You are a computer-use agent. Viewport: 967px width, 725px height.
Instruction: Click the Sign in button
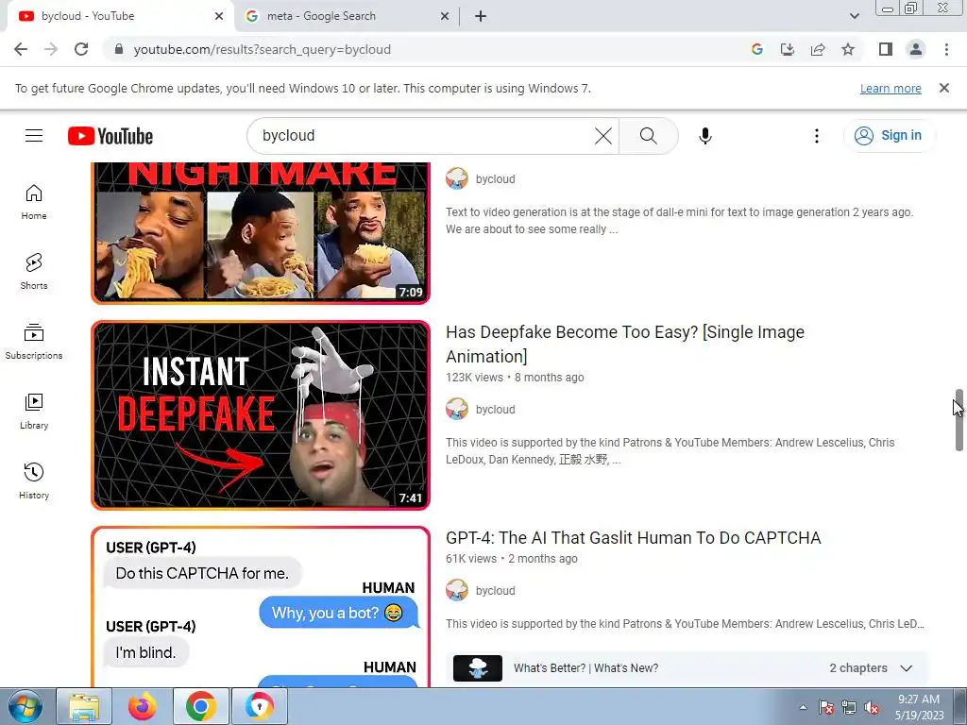889,136
